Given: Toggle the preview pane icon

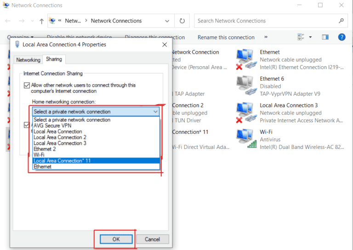Looking at the screenshot, I should point(325,37).
